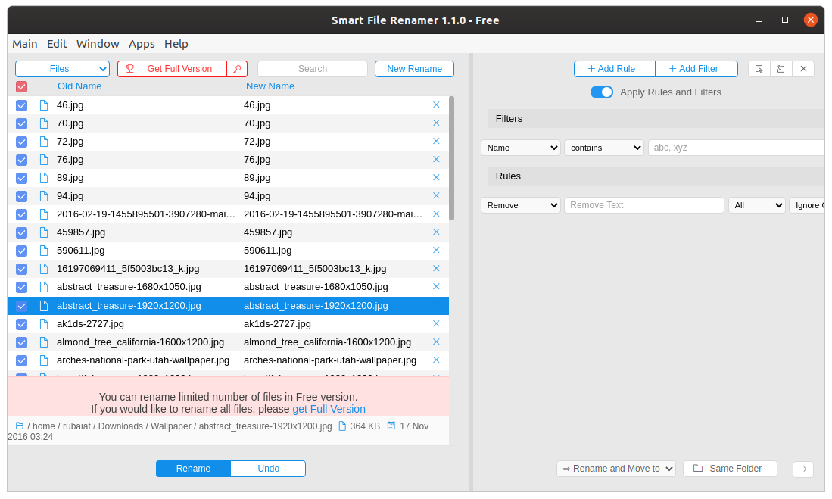Image resolution: width=832 pixels, height=499 pixels.
Task: Open the contains filter condition dropdown
Action: click(x=604, y=148)
